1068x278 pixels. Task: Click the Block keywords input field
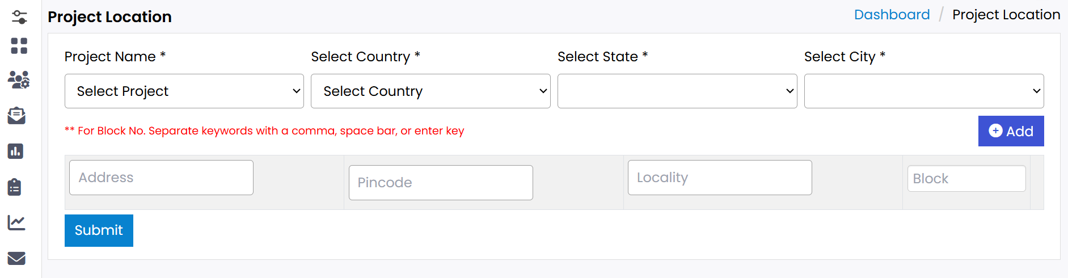pos(966,179)
